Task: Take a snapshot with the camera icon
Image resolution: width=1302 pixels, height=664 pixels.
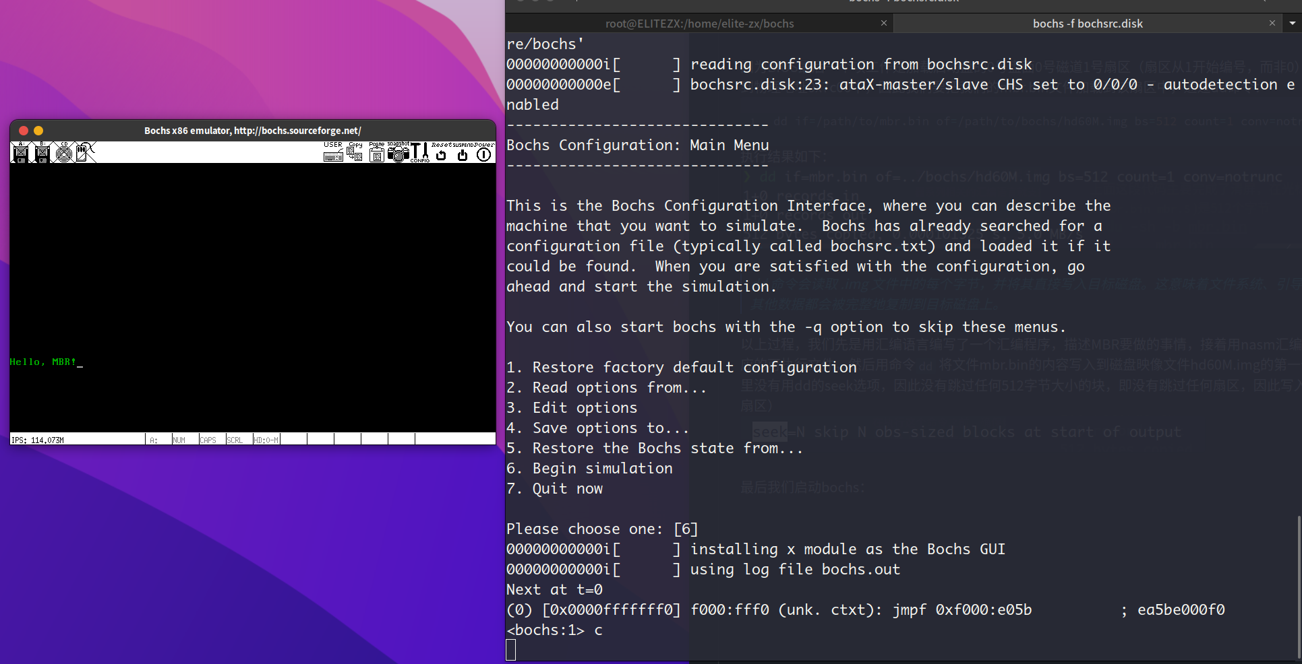Action: tap(398, 152)
